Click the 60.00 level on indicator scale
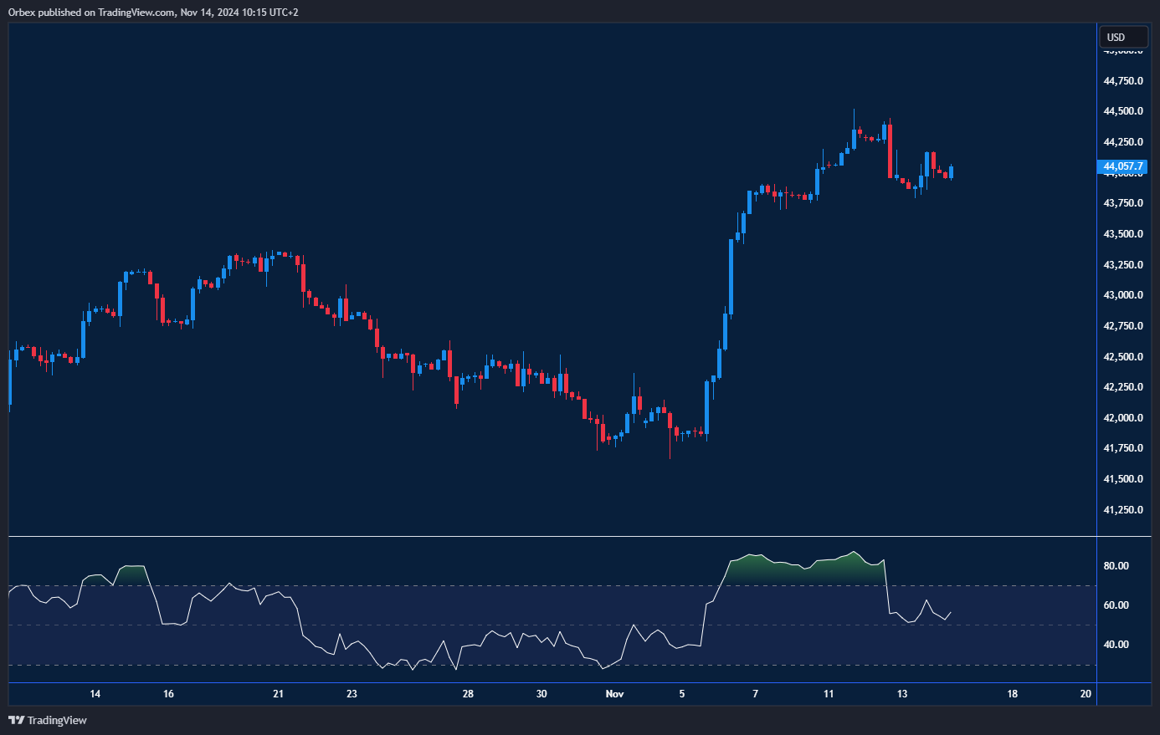1160x735 pixels. coord(1116,605)
